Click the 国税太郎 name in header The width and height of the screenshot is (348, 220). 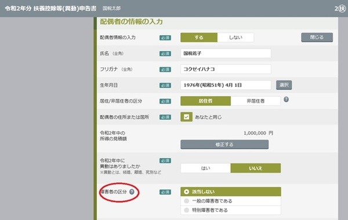coord(111,9)
